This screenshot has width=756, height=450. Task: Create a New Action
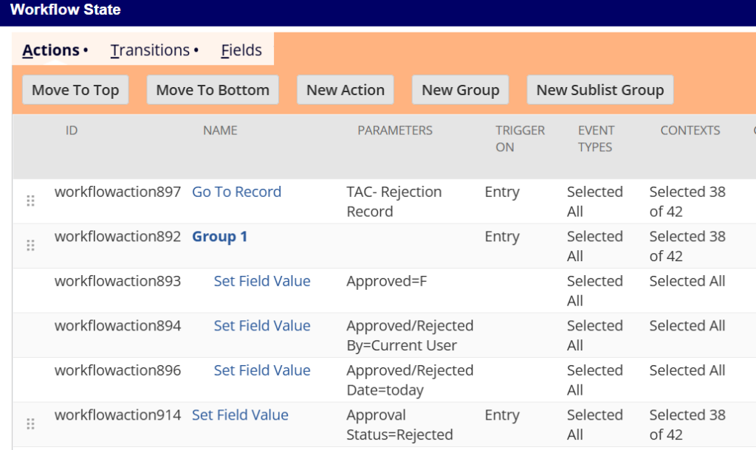[x=346, y=90]
